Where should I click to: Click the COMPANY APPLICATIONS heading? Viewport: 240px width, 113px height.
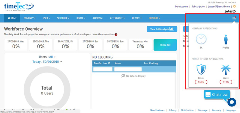(205, 28)
